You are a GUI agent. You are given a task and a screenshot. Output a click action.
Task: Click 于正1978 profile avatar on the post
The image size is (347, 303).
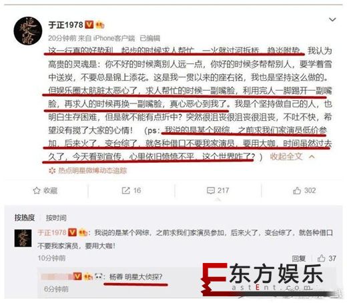click(x=28, y=31)
